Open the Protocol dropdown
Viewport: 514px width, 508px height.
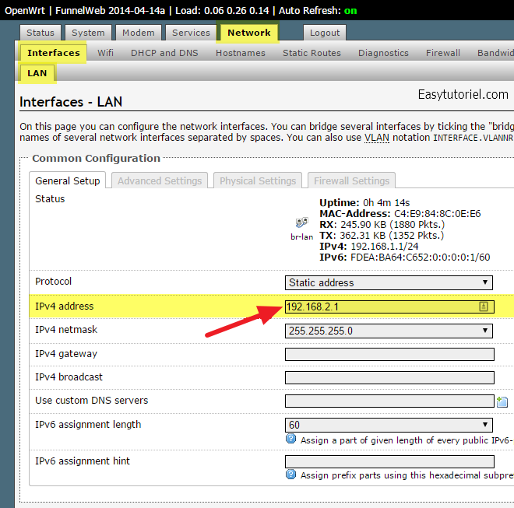[x=389, y=282]
